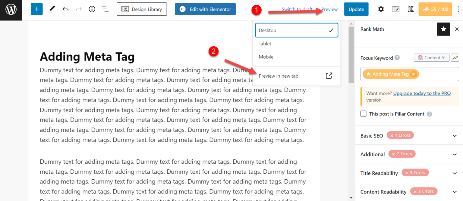Expand the Basic SEO section

(409, 136)
